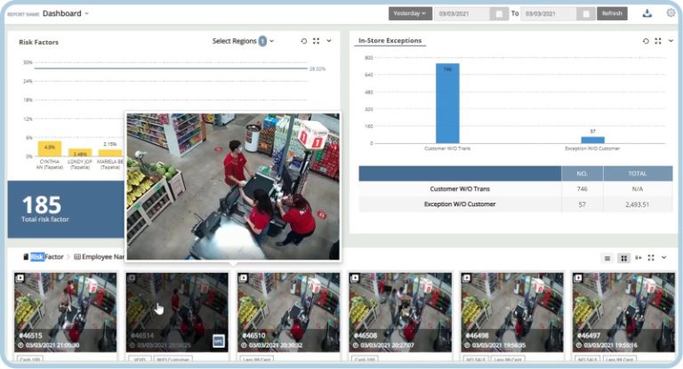
Task: Download the dashboard report
Action: (x=647, y=13)
